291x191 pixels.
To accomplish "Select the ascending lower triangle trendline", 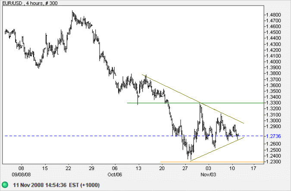I will [x=217, y=149].
